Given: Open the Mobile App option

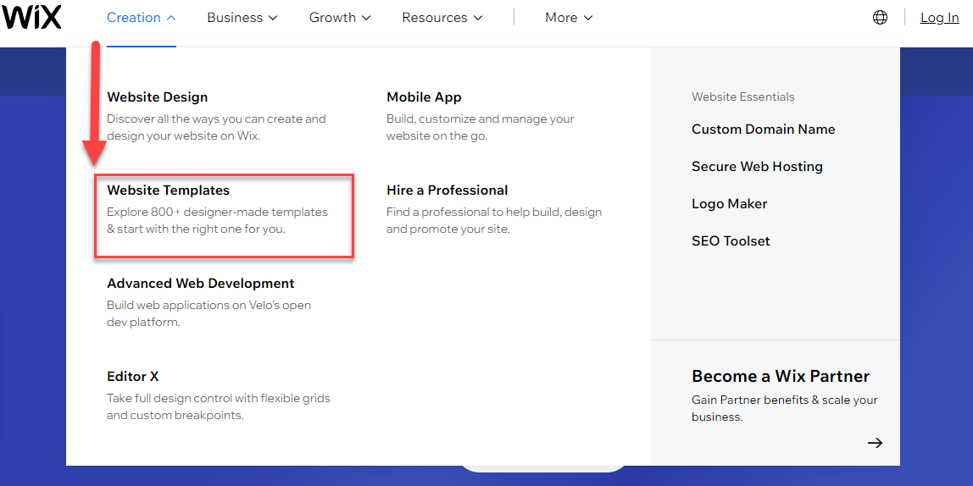Looking at the screenshot, I should click(424, 97).
